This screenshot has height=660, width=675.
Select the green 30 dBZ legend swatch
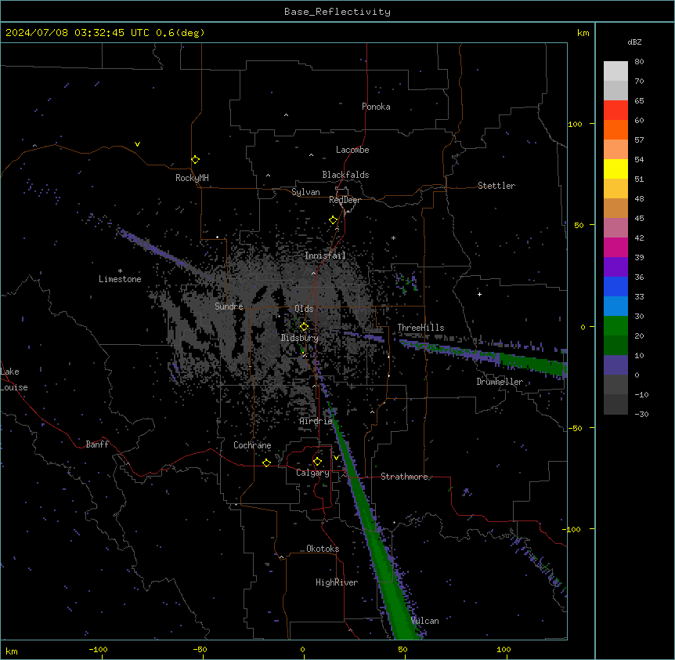[615, 326]
